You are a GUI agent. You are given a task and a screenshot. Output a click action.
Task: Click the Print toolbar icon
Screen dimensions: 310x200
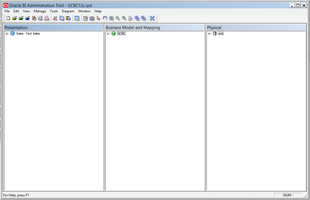(x=47, y=18)
